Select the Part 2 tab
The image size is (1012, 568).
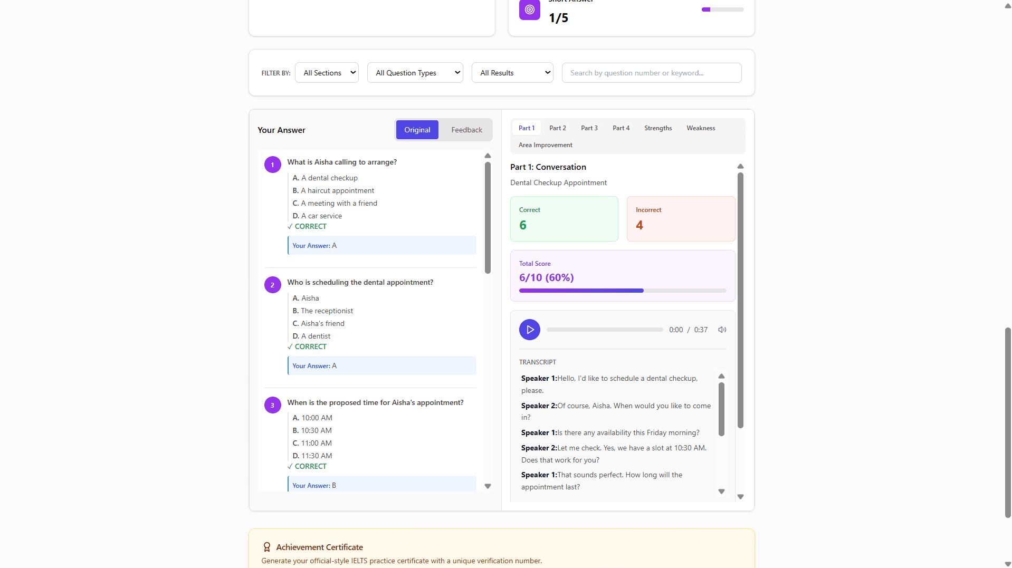tap(557, 128)
